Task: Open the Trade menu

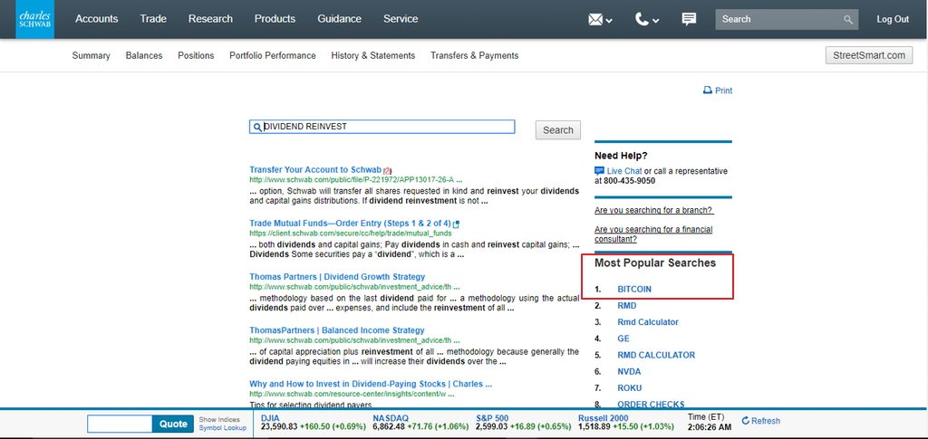Action: (x=153, y=19)
